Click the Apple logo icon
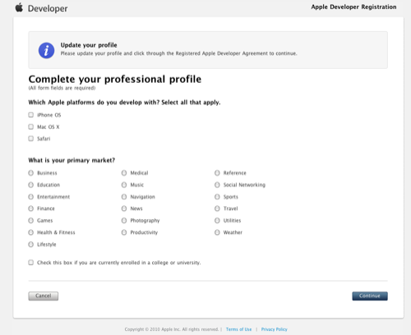Screen dimensions: 411x335 (19, 7)
